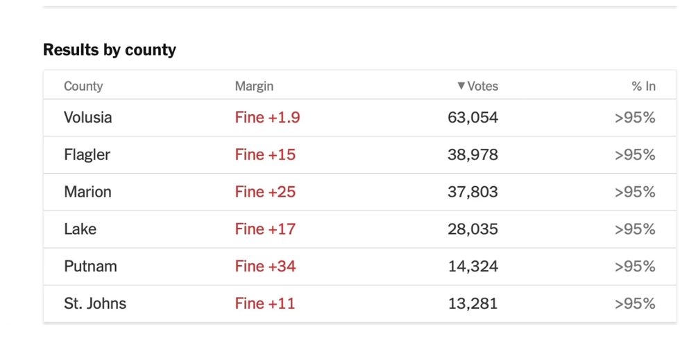Select the Volusia county row

[x=88, y=118]
